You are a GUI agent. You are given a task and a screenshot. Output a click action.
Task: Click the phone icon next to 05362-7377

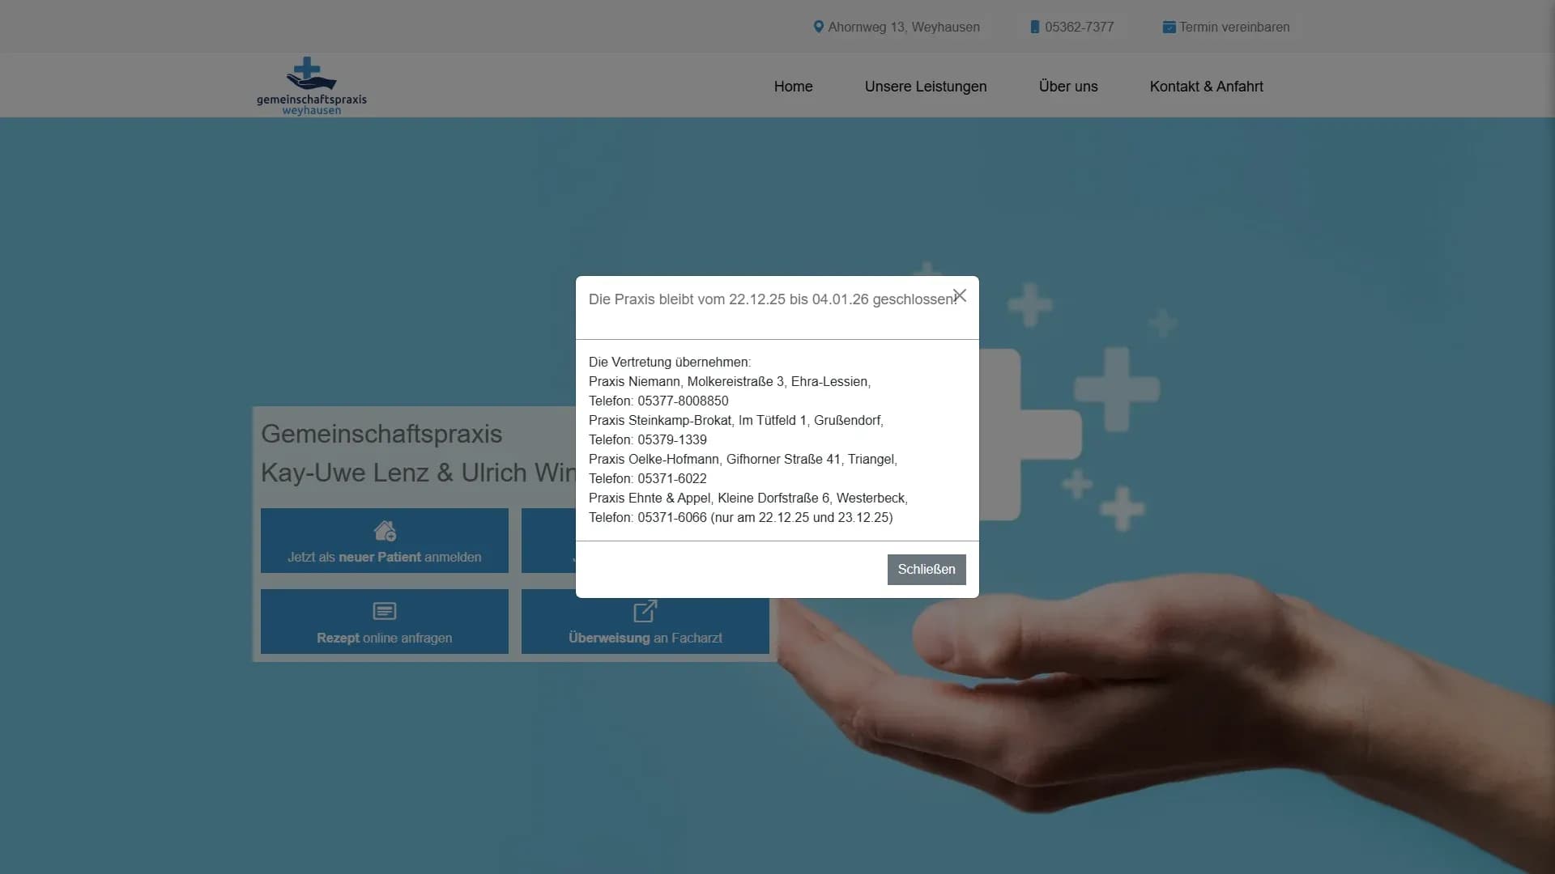tap(1034, 27)
